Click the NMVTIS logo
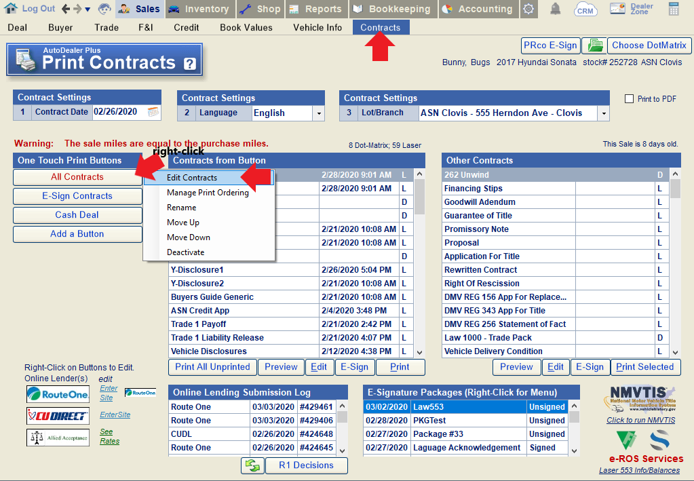Image resolution: width=694 pixels, height=481 pixels. [640, 399]
